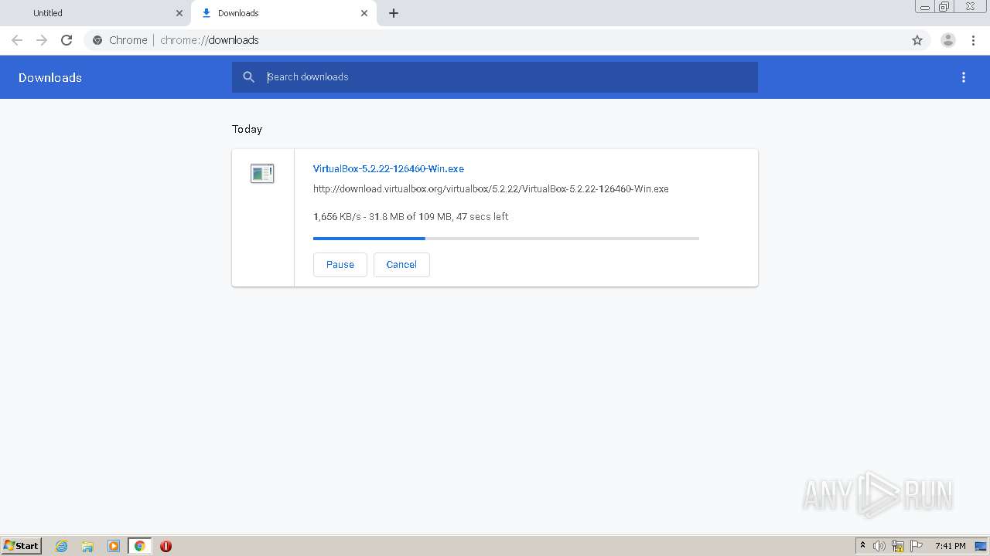Open the Windows Start menu
The image size is (990, 556).
[x=22, y=545]
